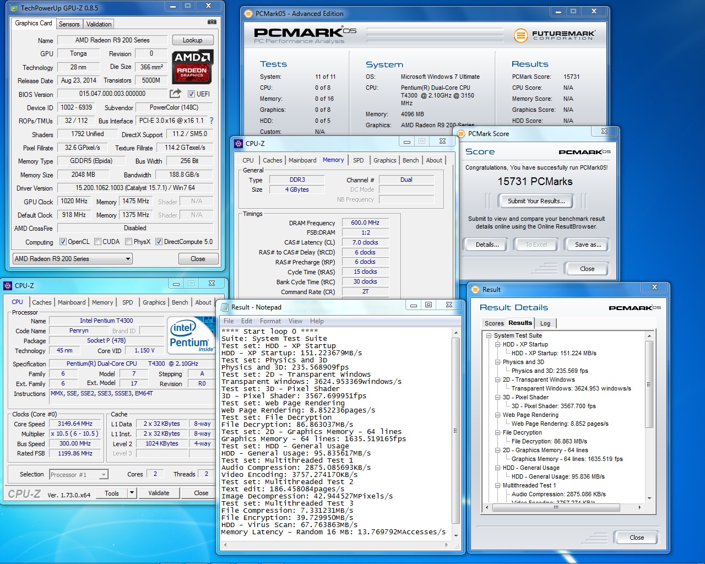Collapse the Physics and 3D node
Image resolution: width=705 pixels, height=564 pixels.
pos(498,362)
